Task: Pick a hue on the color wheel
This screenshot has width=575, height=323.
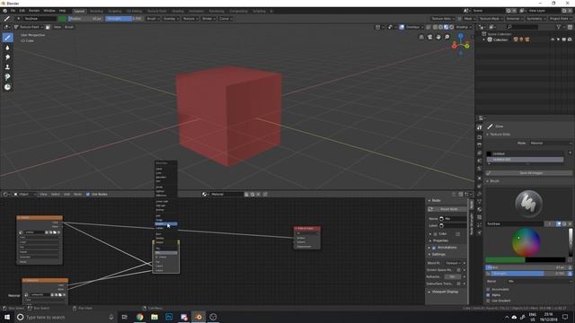Action: pos(526,241)
